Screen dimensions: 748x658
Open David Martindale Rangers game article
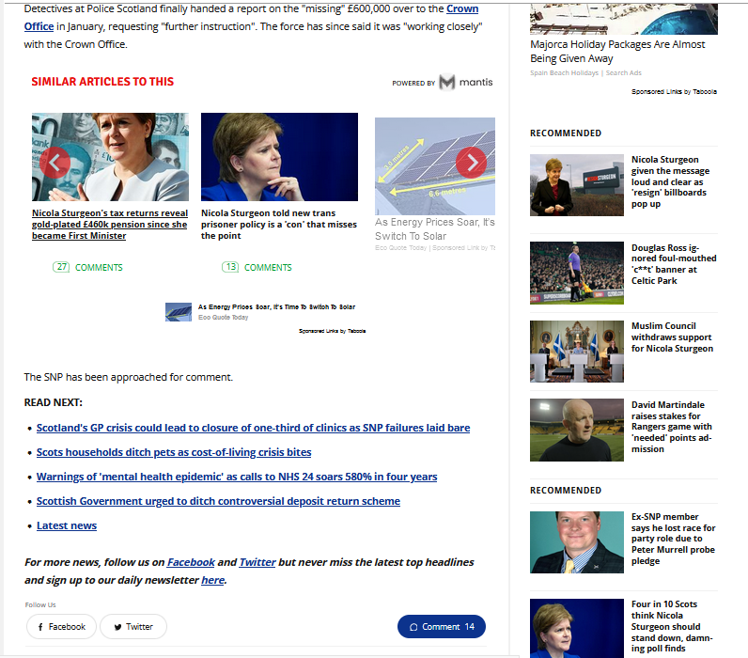(672, 427)
